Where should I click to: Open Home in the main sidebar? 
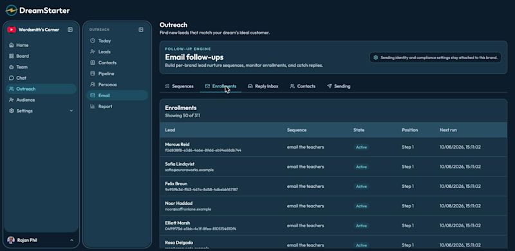(x=41, y=45)
